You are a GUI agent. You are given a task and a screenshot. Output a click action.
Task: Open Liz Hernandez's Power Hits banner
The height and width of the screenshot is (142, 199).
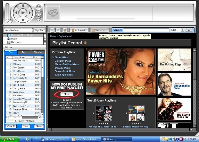click(121, 72)
